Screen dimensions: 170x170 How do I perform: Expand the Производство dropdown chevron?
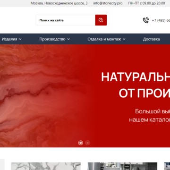[68, 39]
